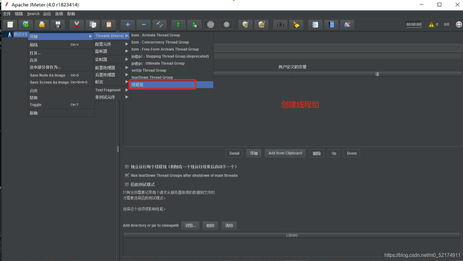Collapse all nodes with the minus icon
The image size is (463, 261).
[x=143, y=25]
